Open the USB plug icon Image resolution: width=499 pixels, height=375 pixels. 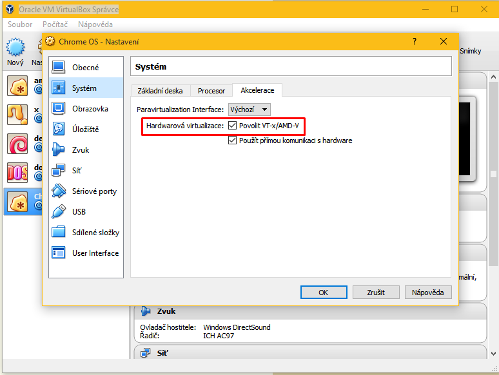(59, 211)
